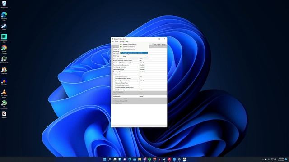Open Encode Dynamic Bitrate Default dropdown

pyautogui.click(x=153, y=81)
